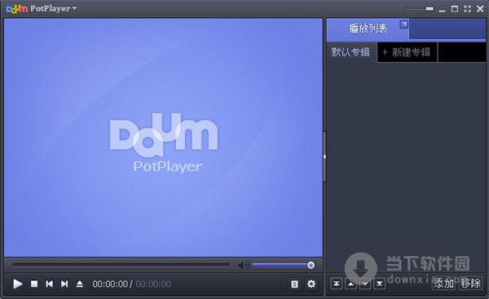Click the total duration 00:00:00 display
The height and width of the screenshot is (299, 489).
pos(153,284)
